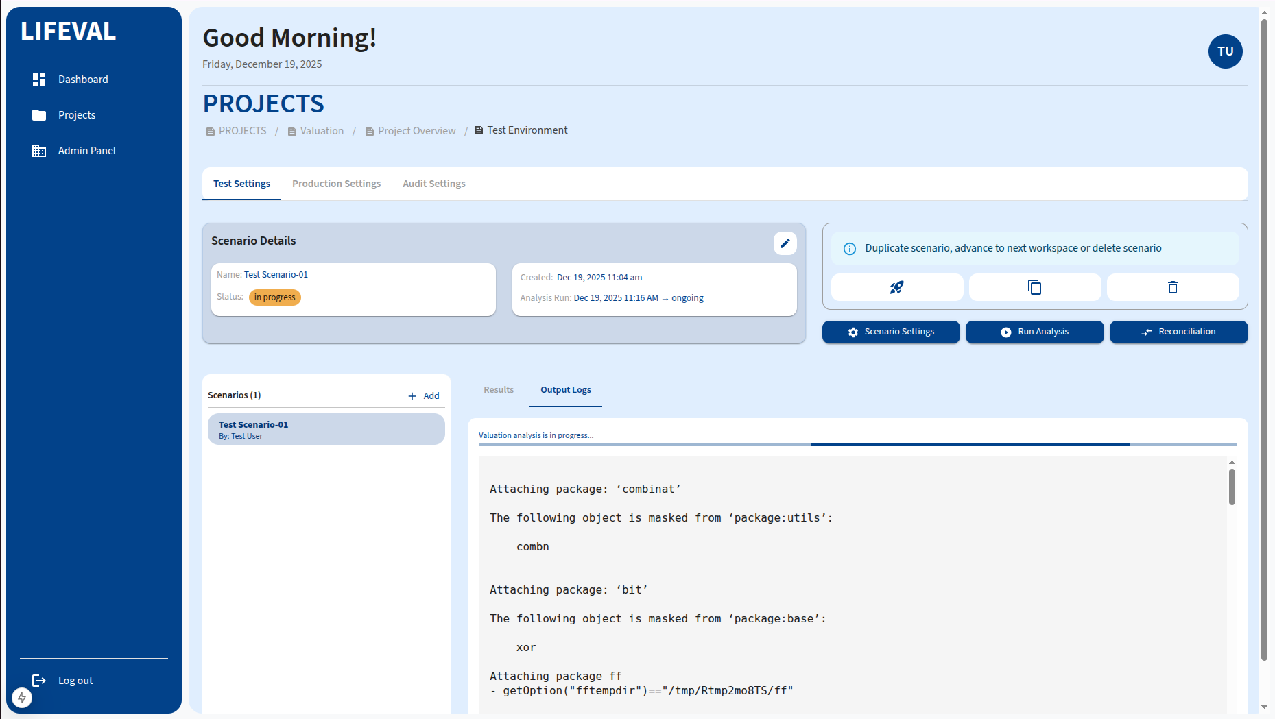
Task: Switch to the Production Settings tab
Action: point(336,184)
